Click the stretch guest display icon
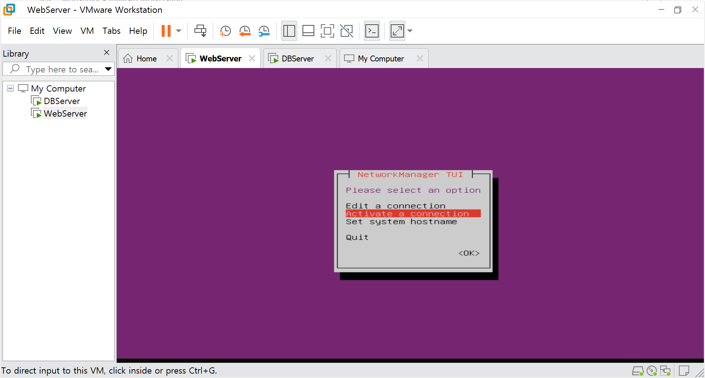 397,31
